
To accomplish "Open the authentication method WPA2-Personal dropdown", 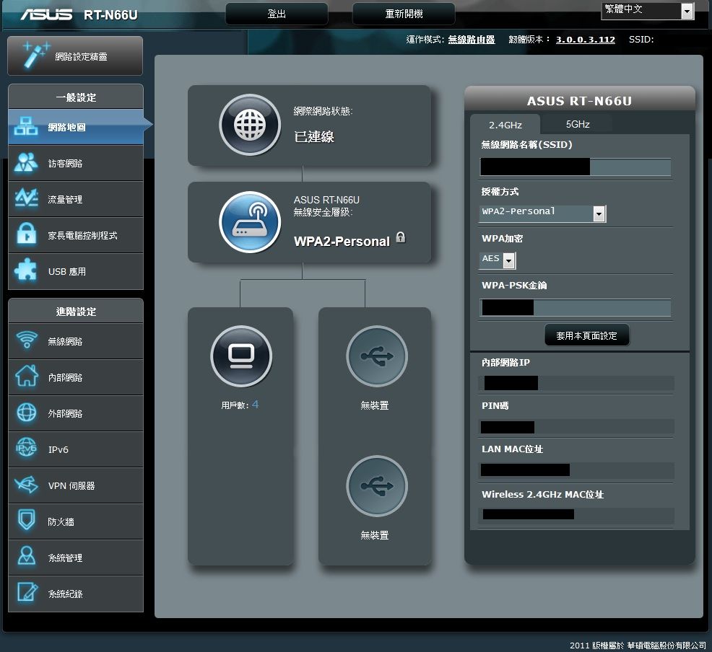I will (542, 213).
